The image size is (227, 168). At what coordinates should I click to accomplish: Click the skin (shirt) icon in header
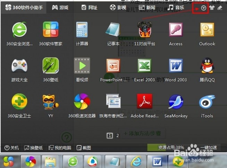coord(212,8)
